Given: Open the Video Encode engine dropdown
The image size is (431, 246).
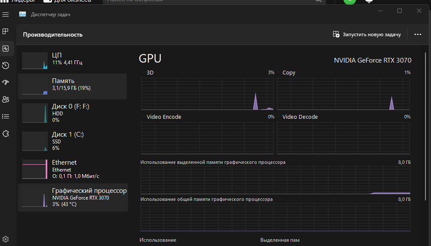Looking at the screenshot, I should [143, 117].
